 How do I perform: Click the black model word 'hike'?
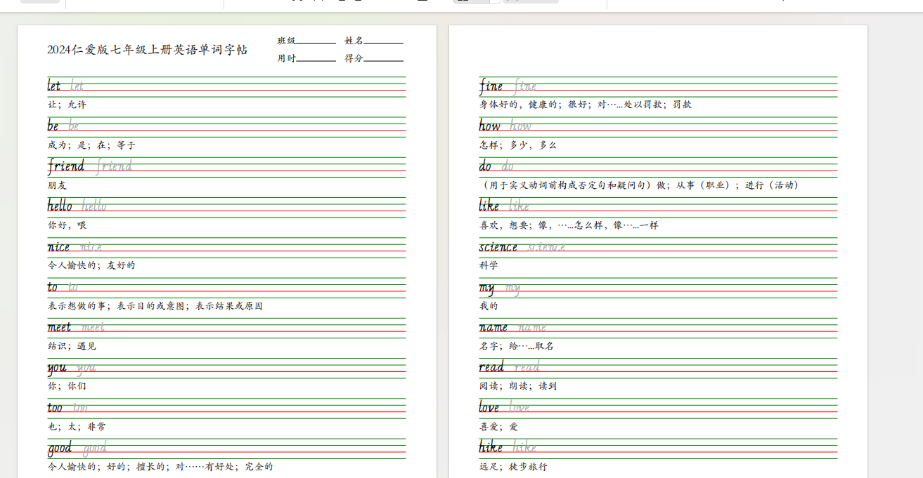click(491, 447)
